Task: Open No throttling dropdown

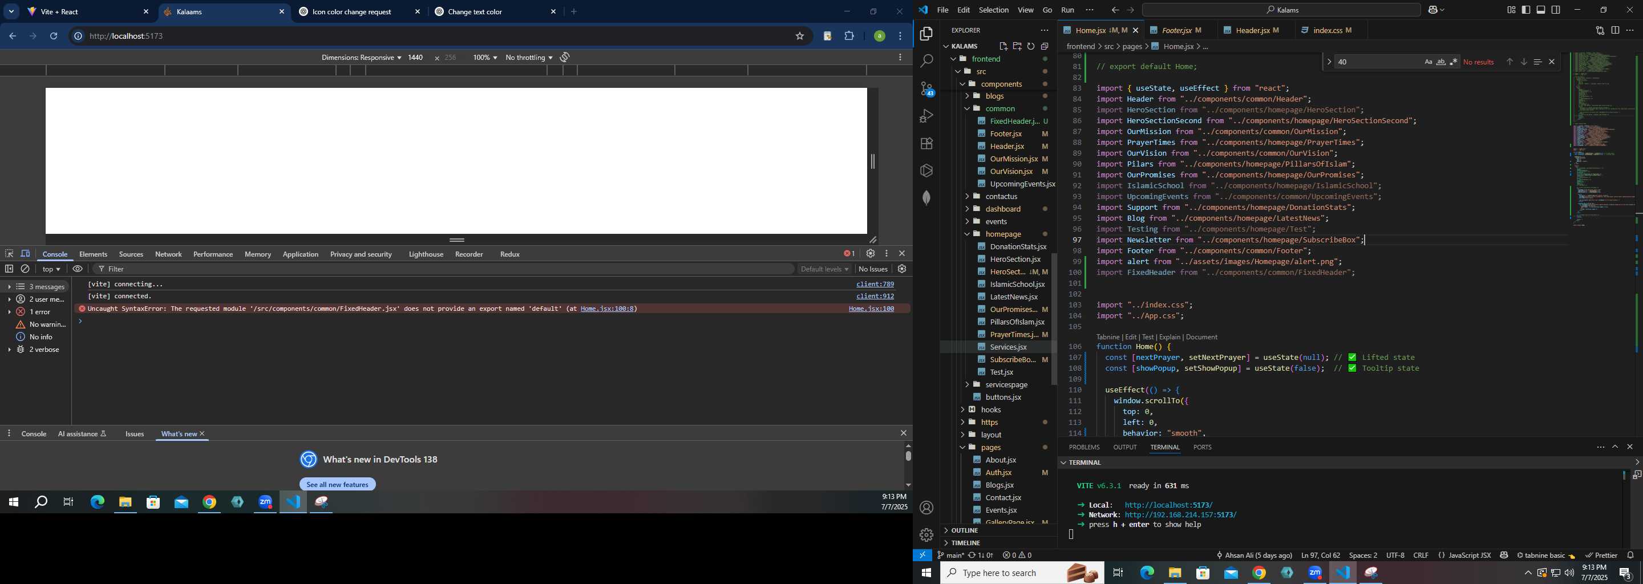Action: [529, 58]
